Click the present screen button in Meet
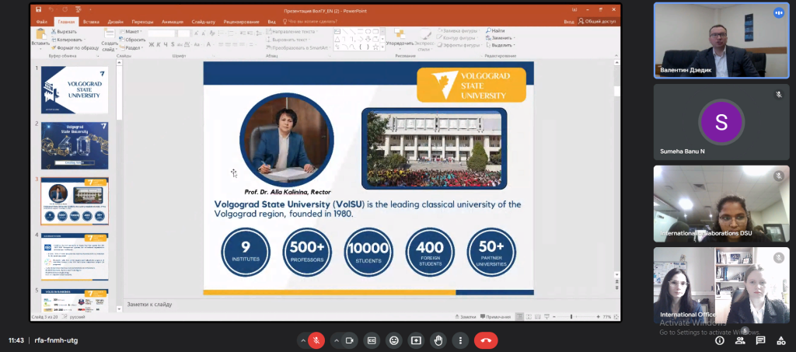This screenshot has height=352, width=796. [417, 340]
